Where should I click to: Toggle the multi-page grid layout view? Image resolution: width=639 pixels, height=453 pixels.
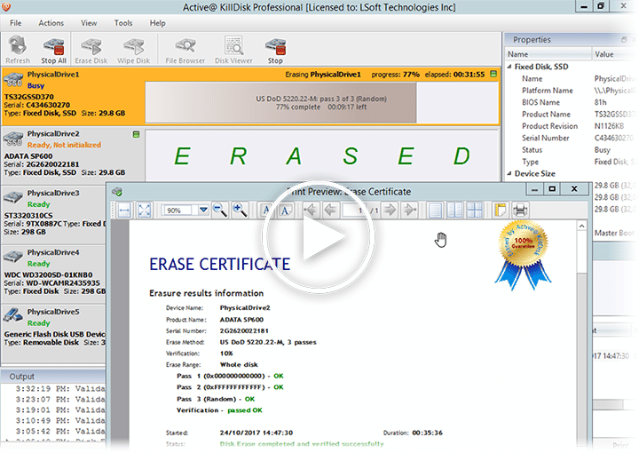pyautogui.click(x=475, y=211)
